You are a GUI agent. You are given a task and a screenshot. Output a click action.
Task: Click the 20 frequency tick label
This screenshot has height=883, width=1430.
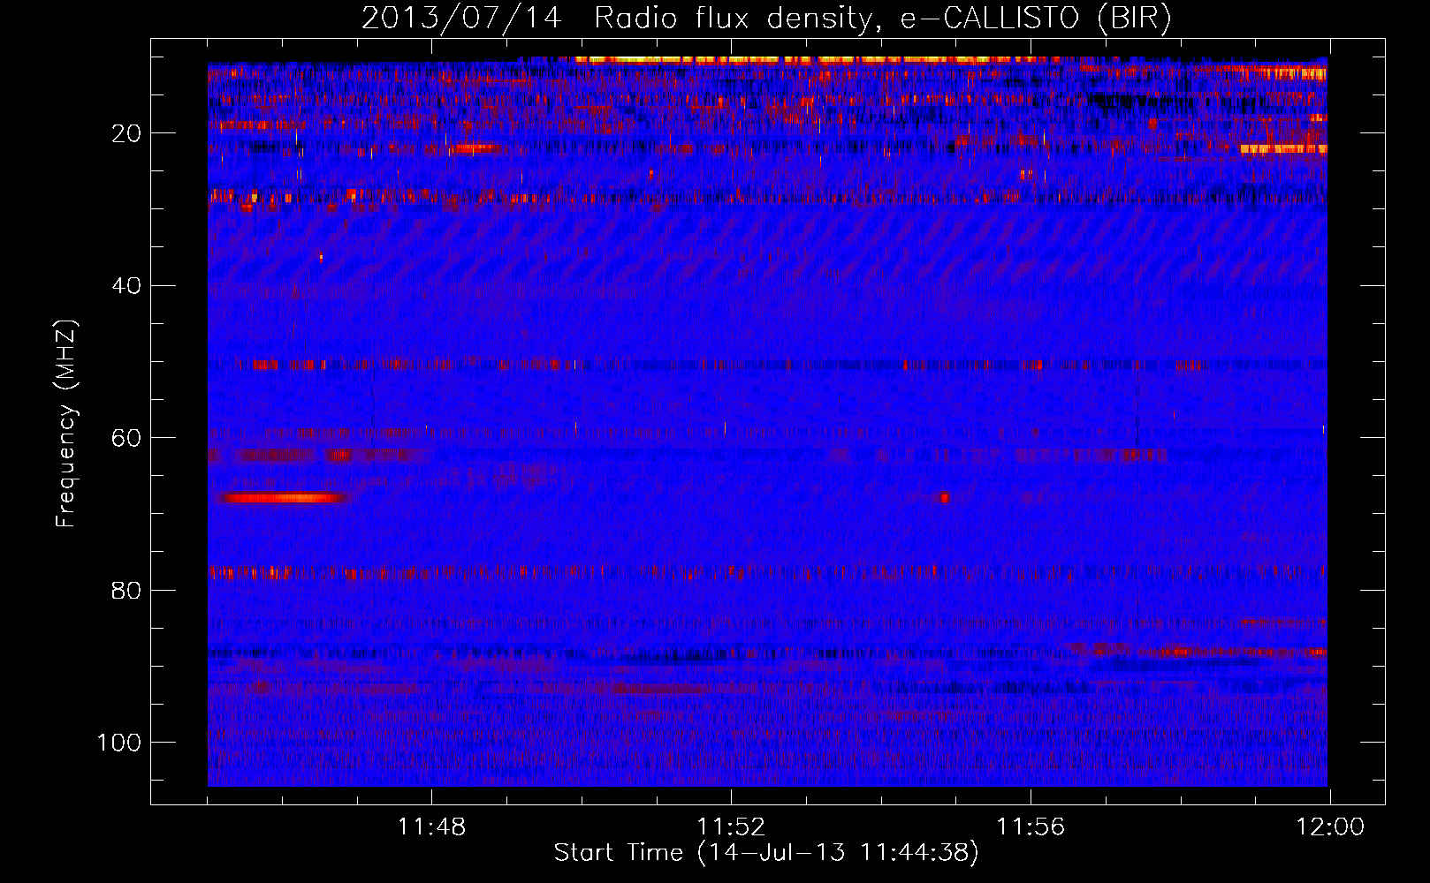click(x=127, y=133)
